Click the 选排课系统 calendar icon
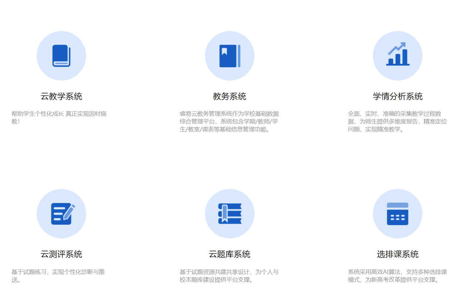 click(x=398, y=214)
